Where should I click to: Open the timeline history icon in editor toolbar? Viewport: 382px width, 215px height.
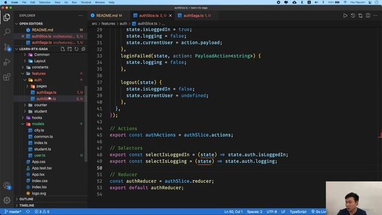coord(353,16)
